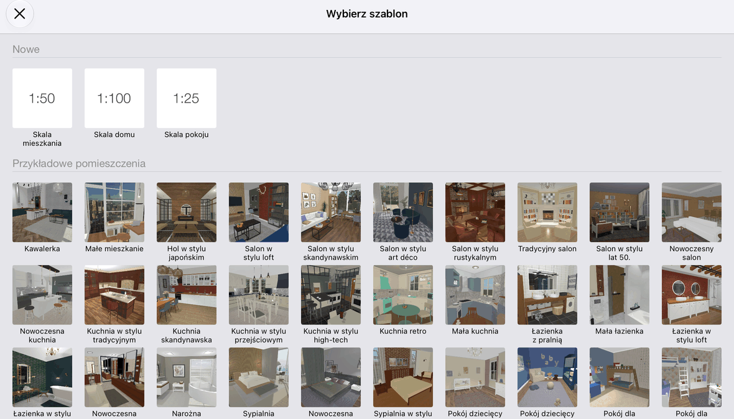The image size is (734, 419).
Task: Open the Kawalerka sample room
Action: pyautogui.click(x=42, y=213)
